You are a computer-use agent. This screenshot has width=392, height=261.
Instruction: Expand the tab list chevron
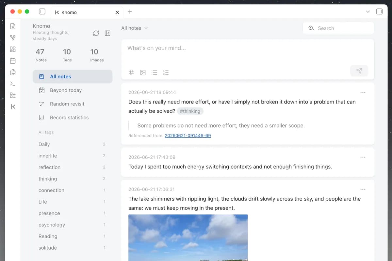click(x=368, y=12)
